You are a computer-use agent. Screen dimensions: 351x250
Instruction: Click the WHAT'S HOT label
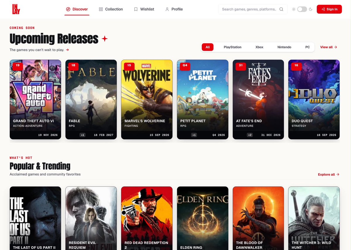[x=21, y=158]
